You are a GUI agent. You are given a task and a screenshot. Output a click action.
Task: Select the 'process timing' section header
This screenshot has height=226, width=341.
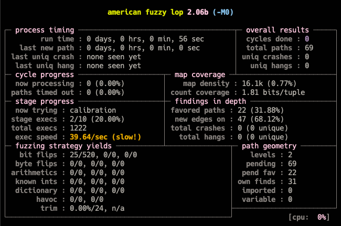pos(45,30)
